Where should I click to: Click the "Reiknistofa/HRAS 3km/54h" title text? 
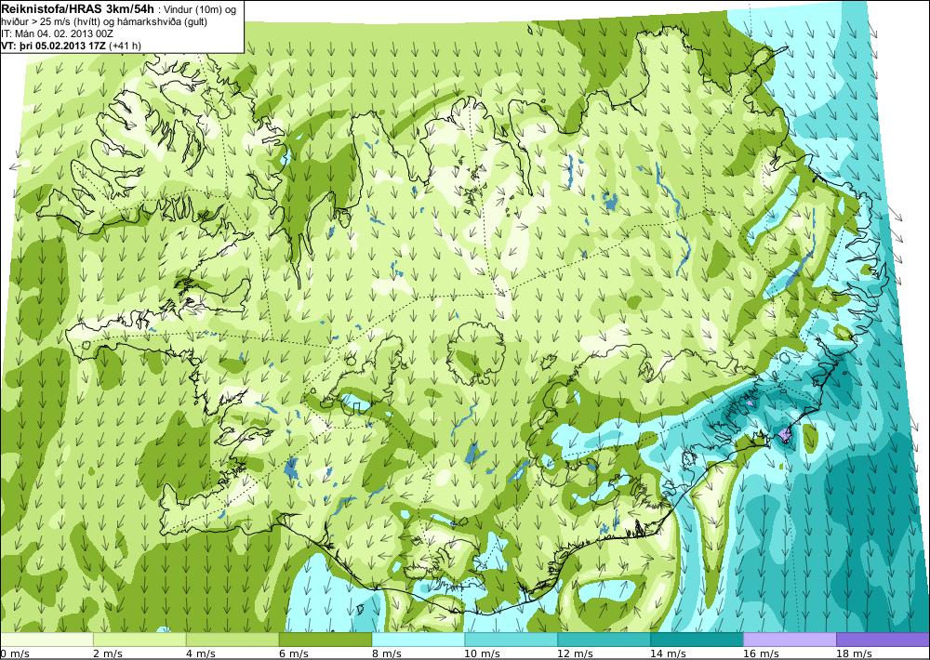pos(78,7)
